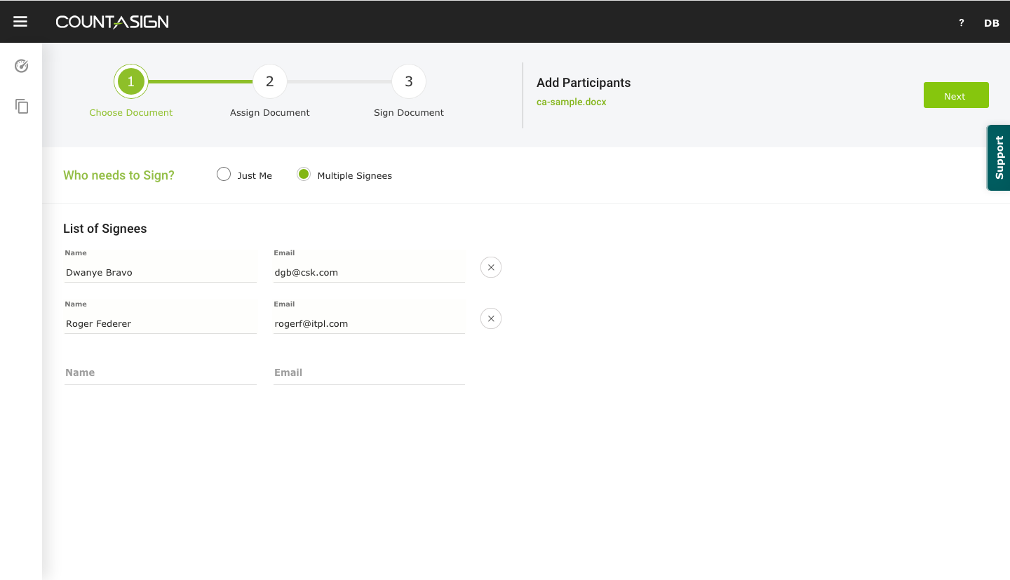Click the green Next button
The width and height of the screenshot is (1010, 580).
[x=955, y=95]
